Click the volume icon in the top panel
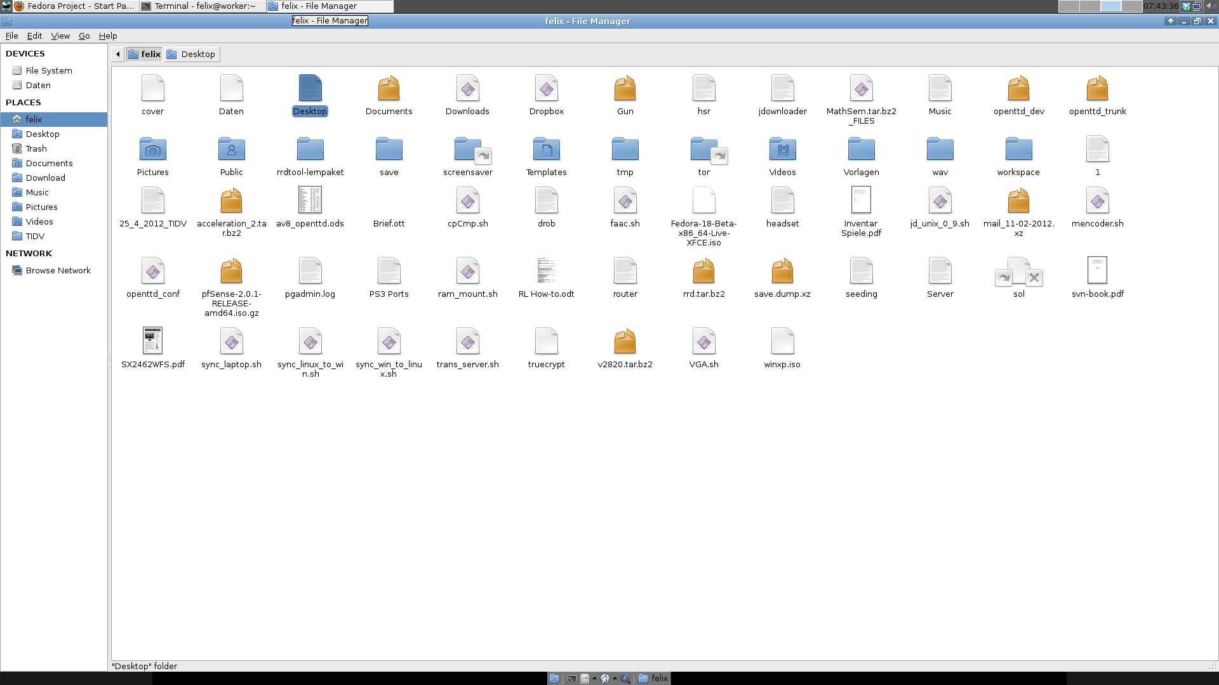The width and height of the screenshot is (1219, 685). [1211, 6]
